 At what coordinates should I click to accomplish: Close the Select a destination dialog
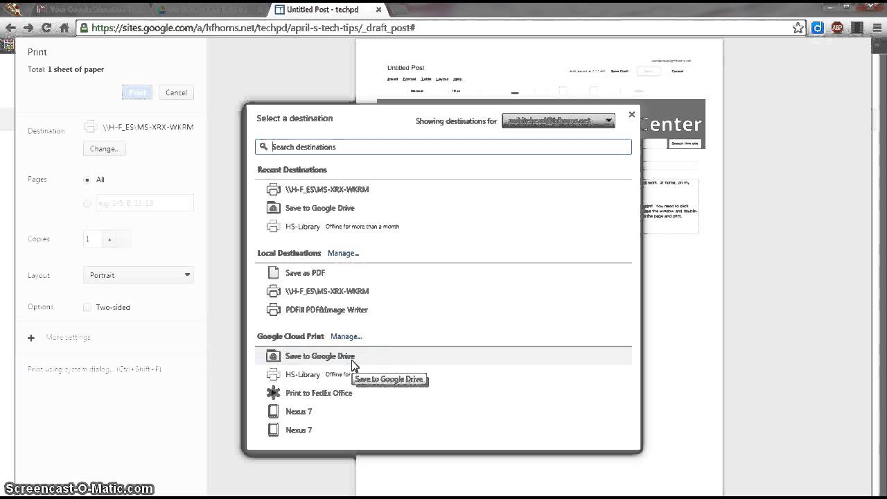point(631,114)
